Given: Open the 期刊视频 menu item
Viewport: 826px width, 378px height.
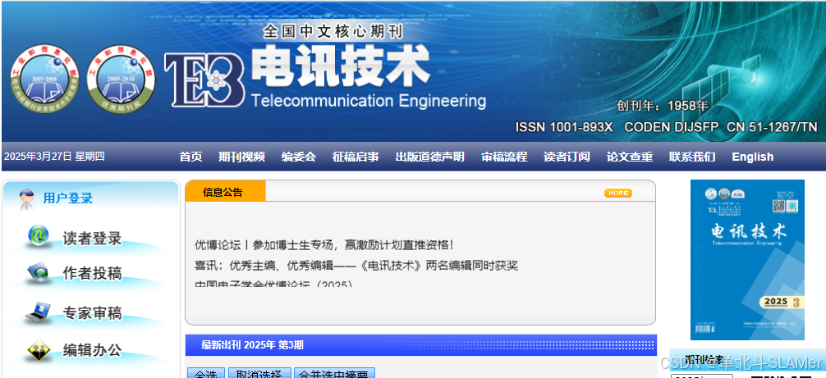Looking at the screenshot, I should pos(241,157).
